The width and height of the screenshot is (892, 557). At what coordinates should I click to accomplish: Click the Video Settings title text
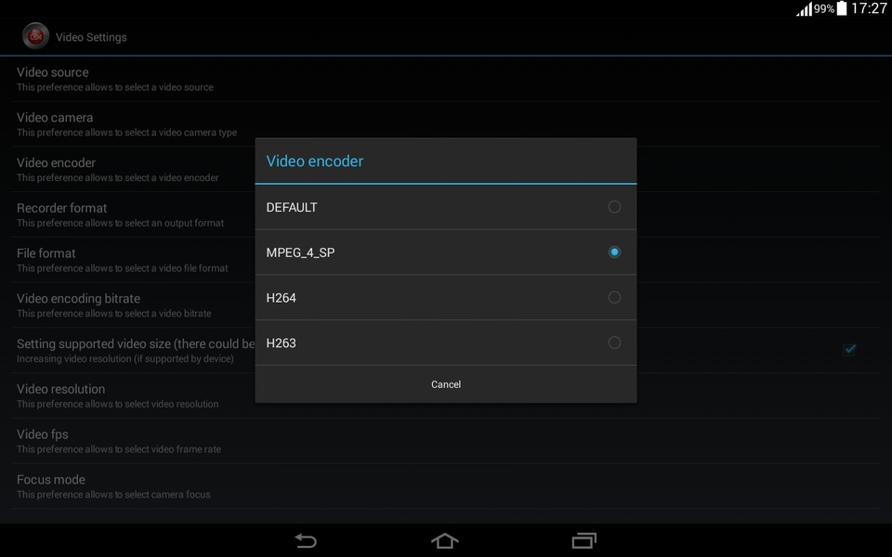click(x=91, y=37)
